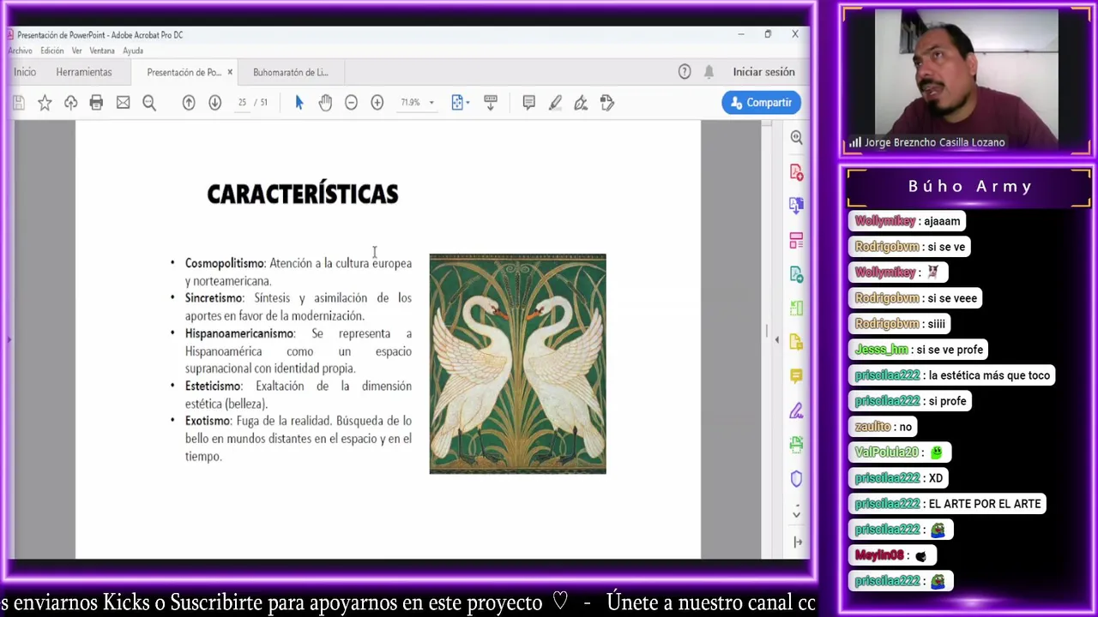The width and height of the screenshot is (1098, 617).
Task: Edit the page number field 25
Action: pos(242,103)
